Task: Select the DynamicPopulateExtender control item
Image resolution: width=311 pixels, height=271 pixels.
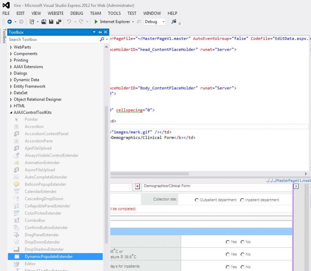Action: pyautogui.click(x=55, y=257)
